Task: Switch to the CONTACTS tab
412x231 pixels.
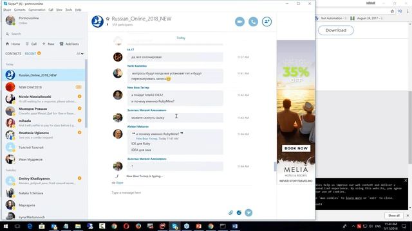Action: click(x=13, y=53)
